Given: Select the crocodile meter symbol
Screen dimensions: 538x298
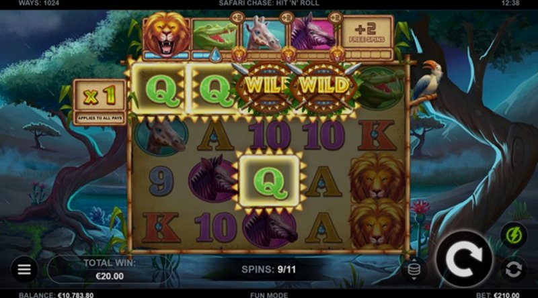Looking at the screenshot, I should pyautogui.click(x=214, y=35).
